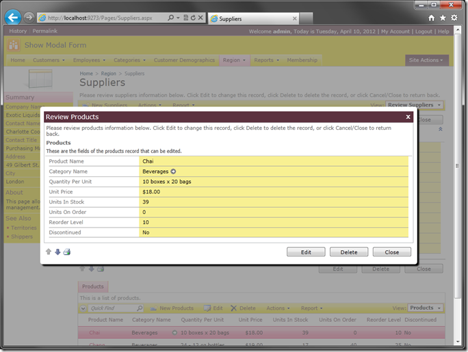Click the My Account link

(x=395, y=31)
